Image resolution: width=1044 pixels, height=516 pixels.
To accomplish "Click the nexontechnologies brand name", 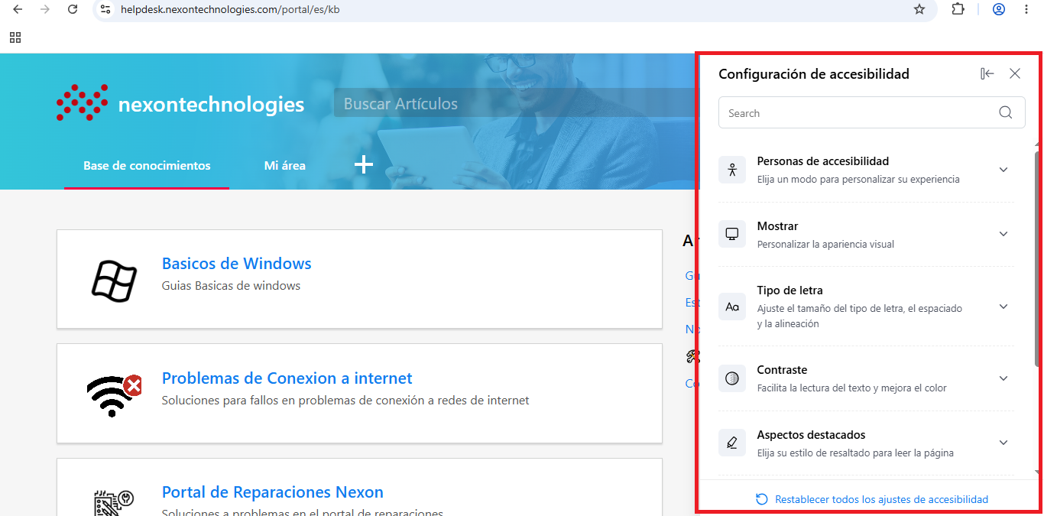I will (x=211, y=104).
